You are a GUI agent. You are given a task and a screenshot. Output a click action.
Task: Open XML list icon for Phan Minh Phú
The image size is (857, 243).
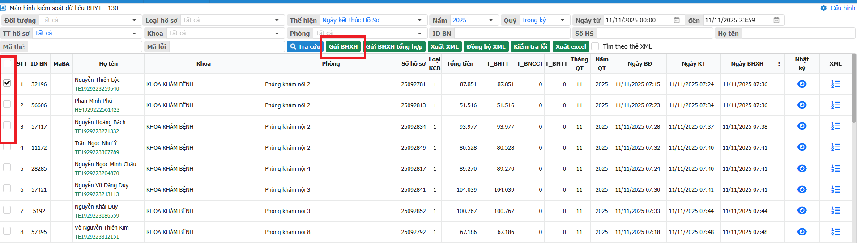(x=835, y=105)
